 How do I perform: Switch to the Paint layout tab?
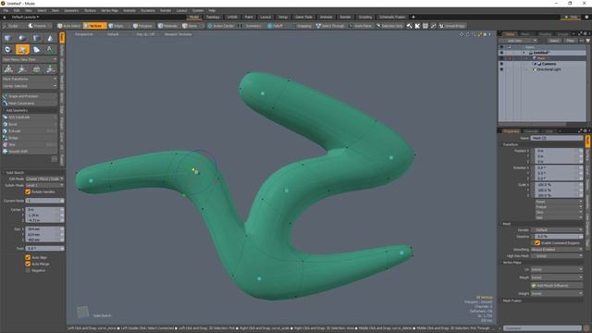pos(249,17)
